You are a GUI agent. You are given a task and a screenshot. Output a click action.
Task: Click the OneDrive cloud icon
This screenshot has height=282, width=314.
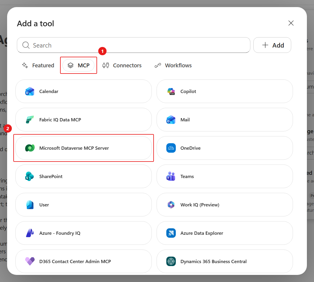[171, 148]
